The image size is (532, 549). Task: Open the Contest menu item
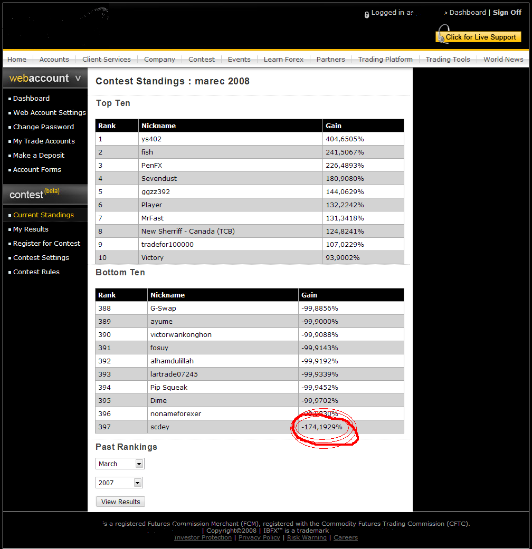point(202,60)
